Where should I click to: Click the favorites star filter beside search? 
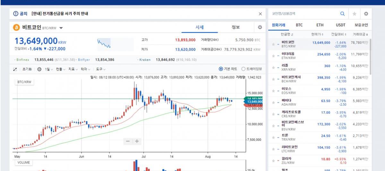[355, 14]
